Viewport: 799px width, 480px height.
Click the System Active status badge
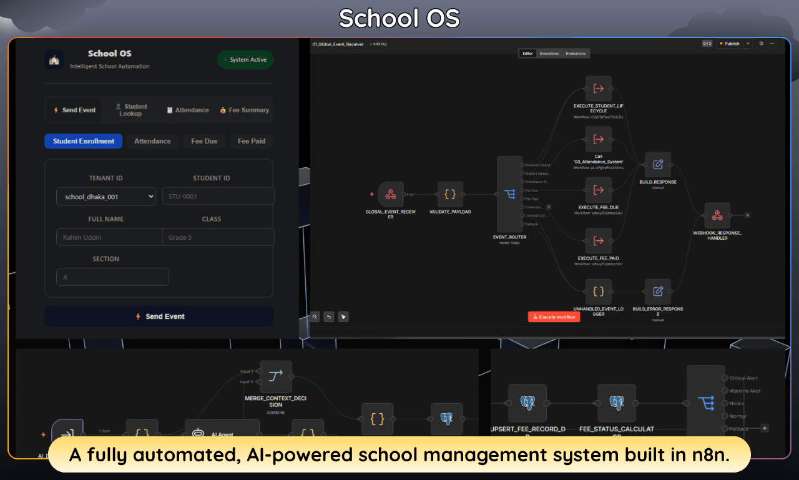pyautogui.click(x=245, y=60)
